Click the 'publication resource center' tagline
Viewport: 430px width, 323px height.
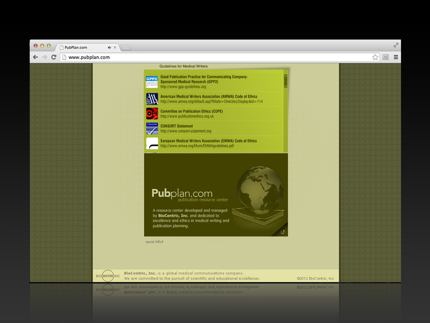203,200
